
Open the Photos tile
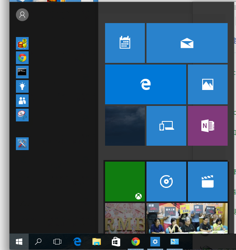click(208, 84)
